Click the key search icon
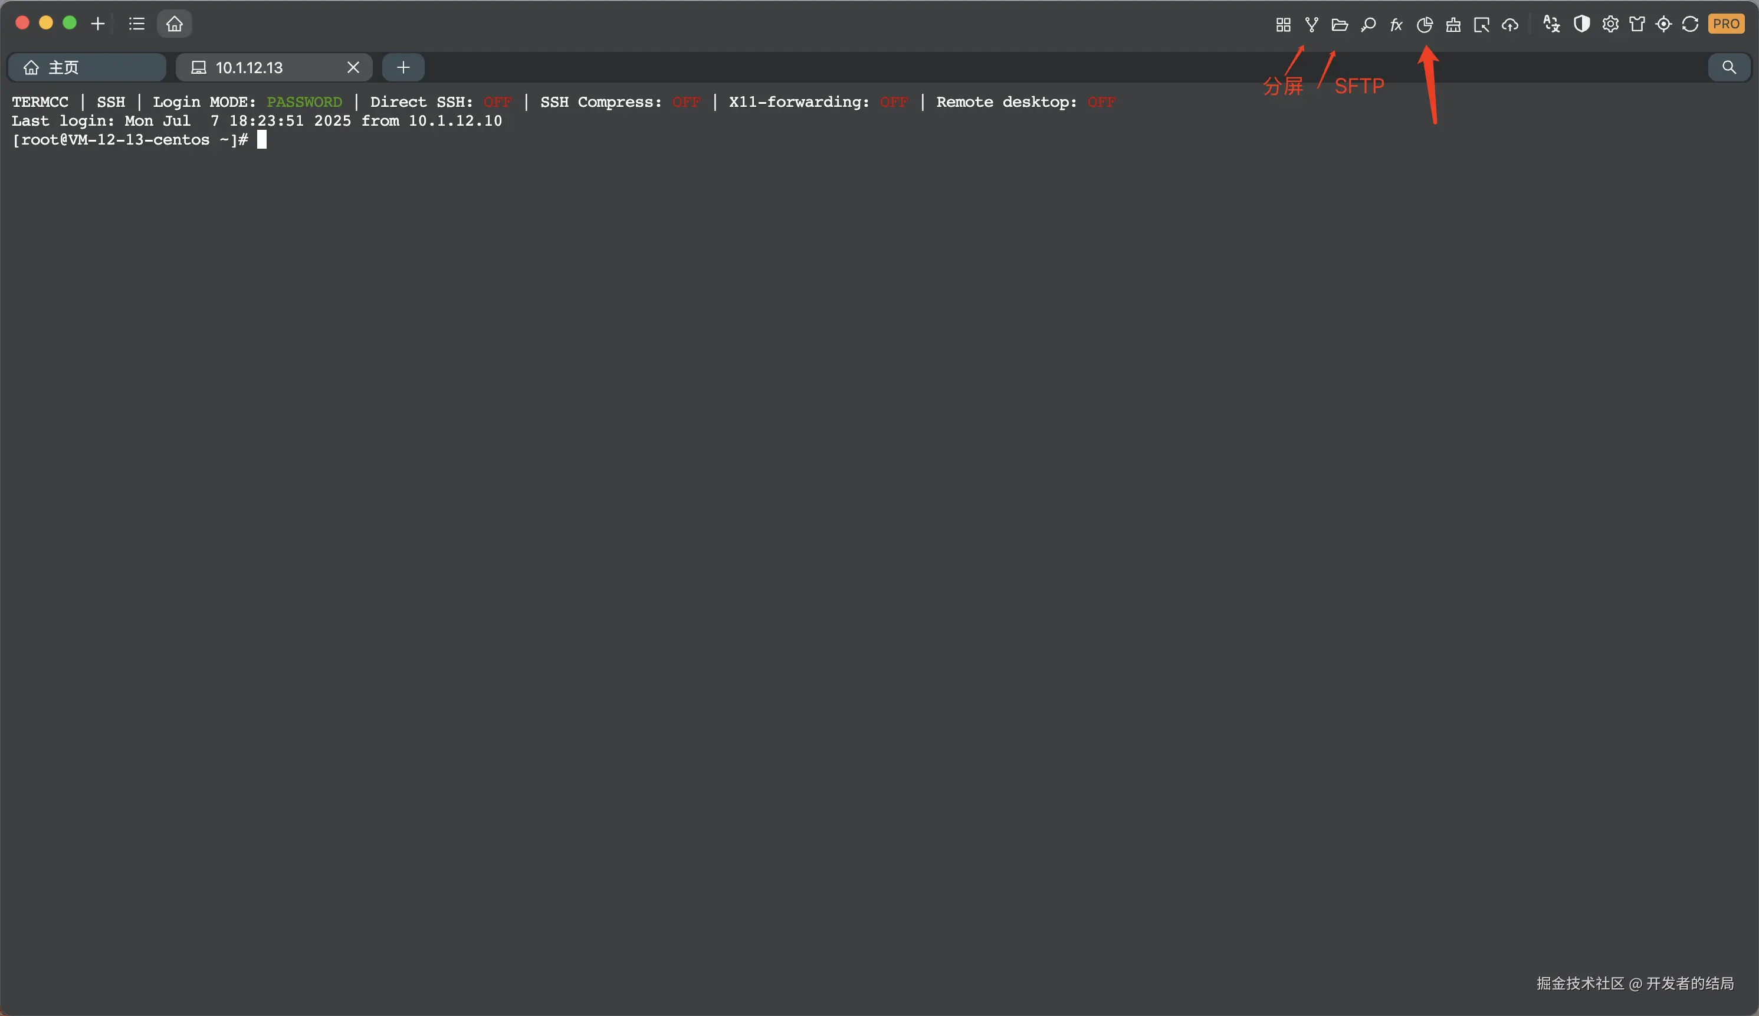This screenshot has height=1016, width=1759. 1368,25
